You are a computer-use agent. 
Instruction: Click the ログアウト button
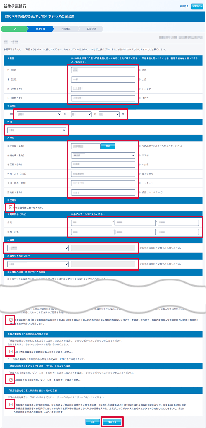pyautogui.click(x=197, y=7)
